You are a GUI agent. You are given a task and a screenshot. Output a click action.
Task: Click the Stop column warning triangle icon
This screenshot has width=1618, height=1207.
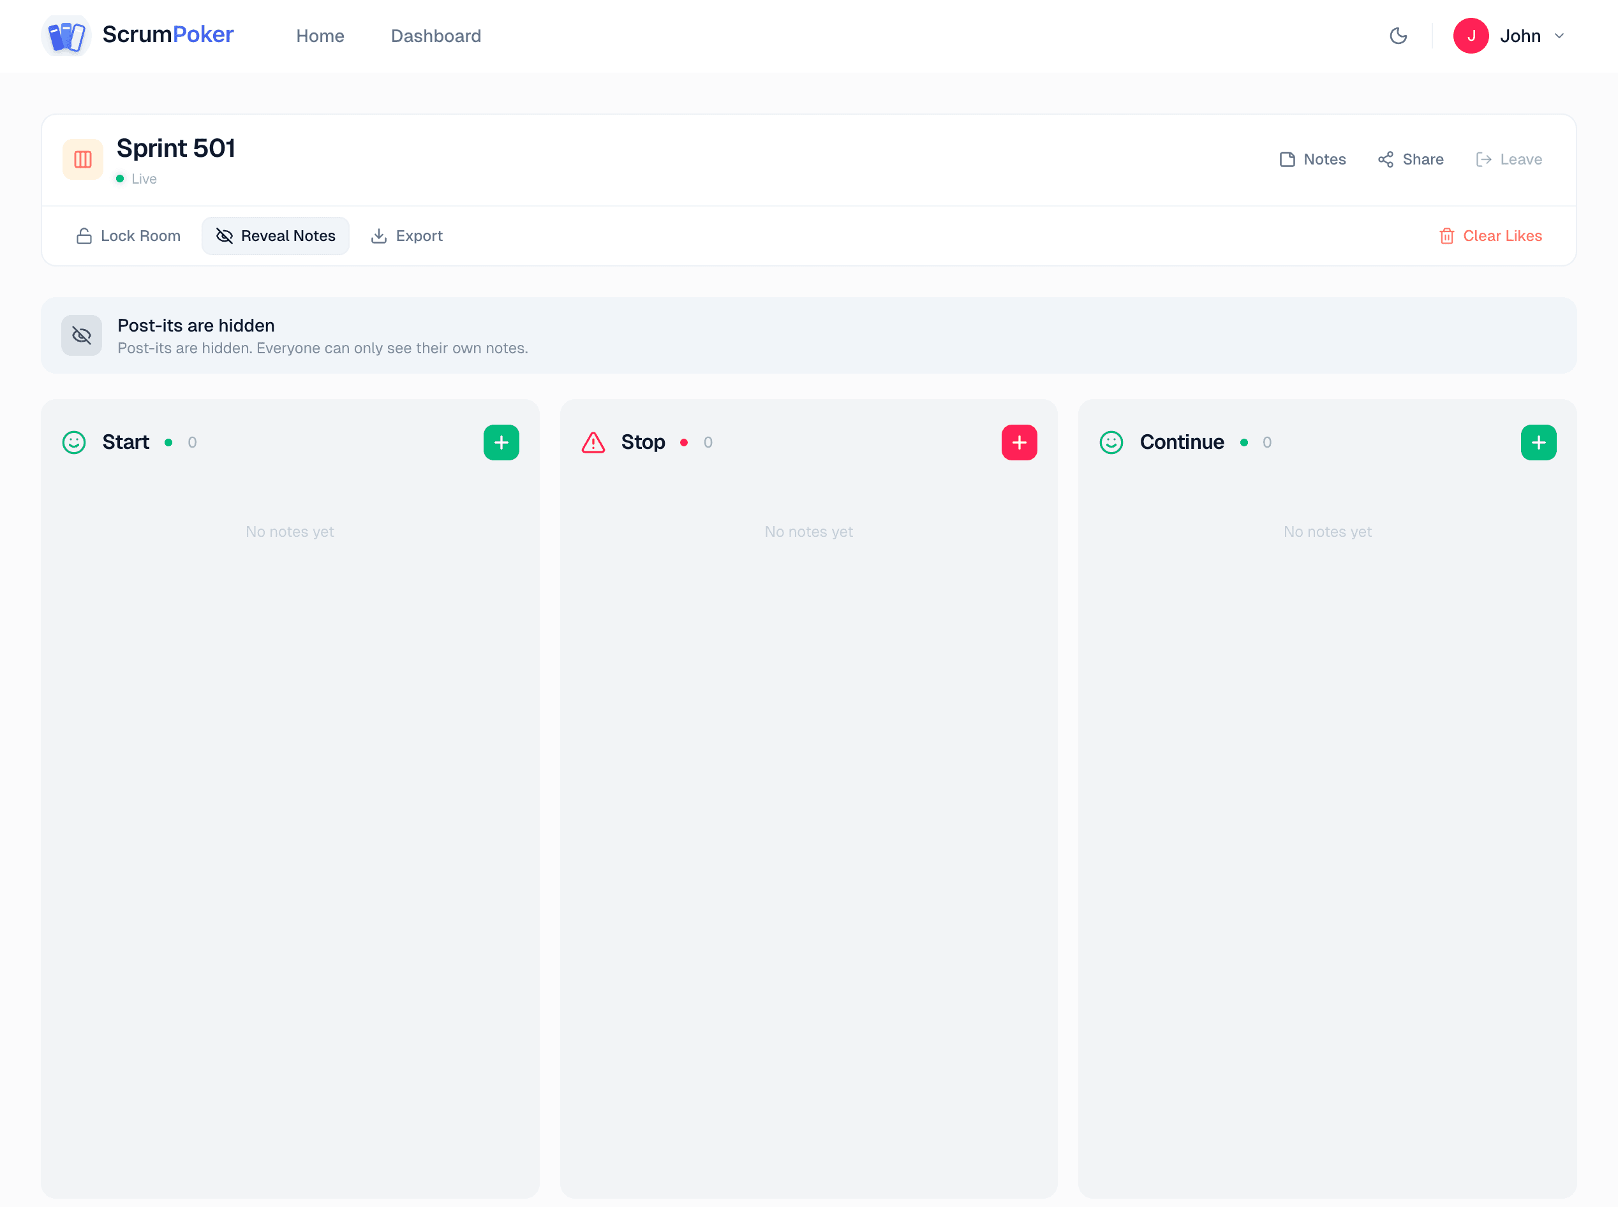593,442
